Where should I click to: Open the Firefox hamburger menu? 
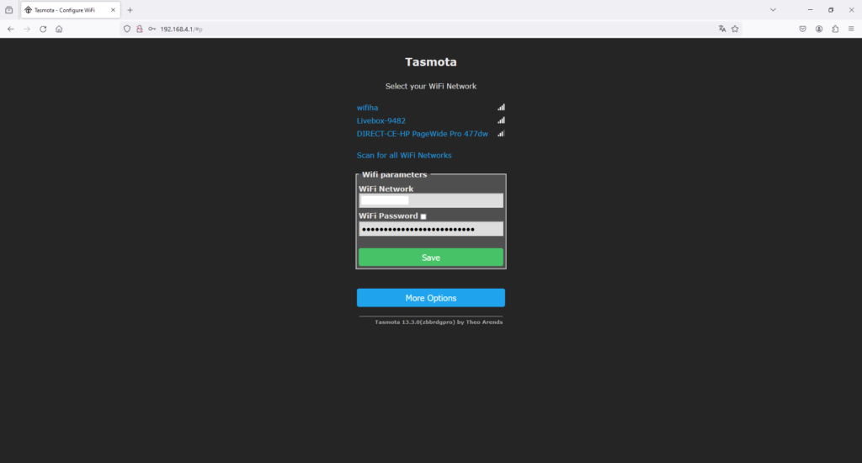[x=851, y=29]
